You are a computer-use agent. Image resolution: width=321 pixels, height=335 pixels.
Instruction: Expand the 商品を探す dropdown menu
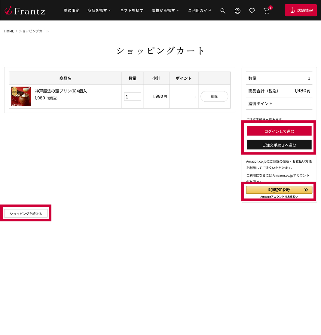tap(99, 11)
